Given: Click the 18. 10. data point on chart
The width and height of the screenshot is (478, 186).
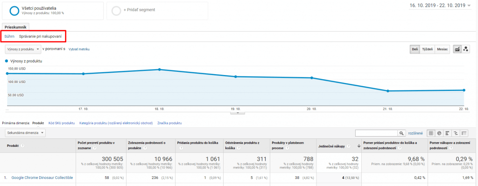Looking at the screenshot, I should 159,69.
